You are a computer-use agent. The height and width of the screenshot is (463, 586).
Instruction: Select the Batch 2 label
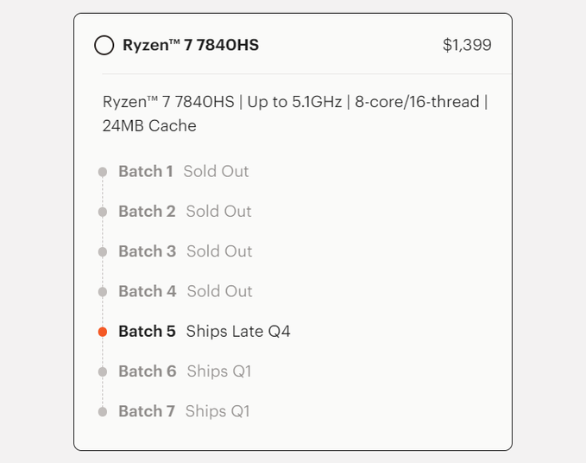click(147, 212)
